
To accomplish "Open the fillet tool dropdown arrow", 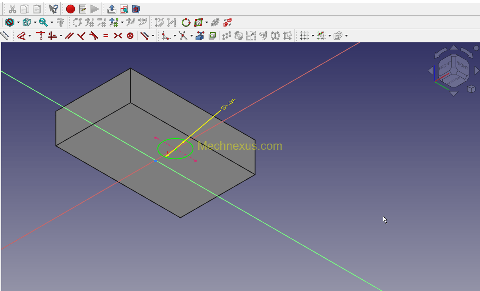I will click(x=175, y=36).
